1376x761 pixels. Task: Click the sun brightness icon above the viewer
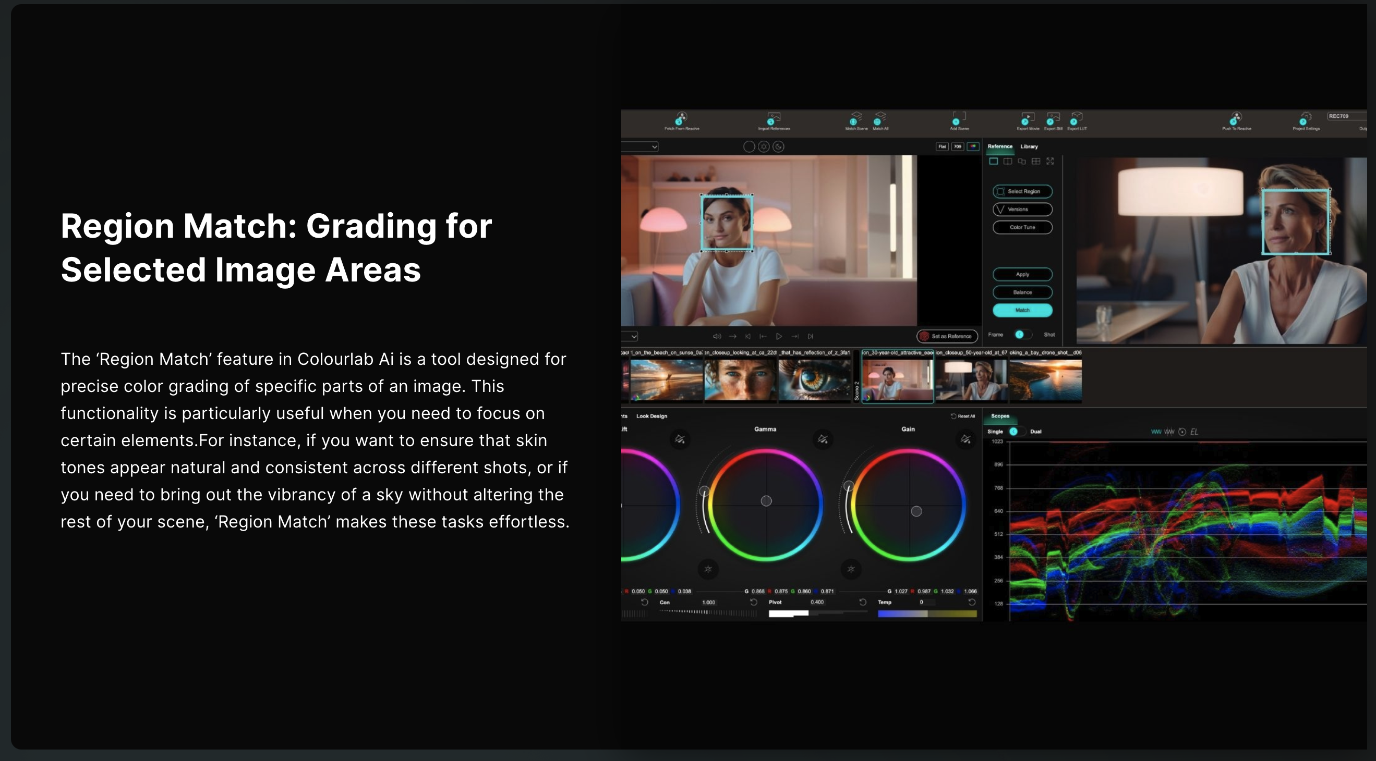click(x=764, y=147)
